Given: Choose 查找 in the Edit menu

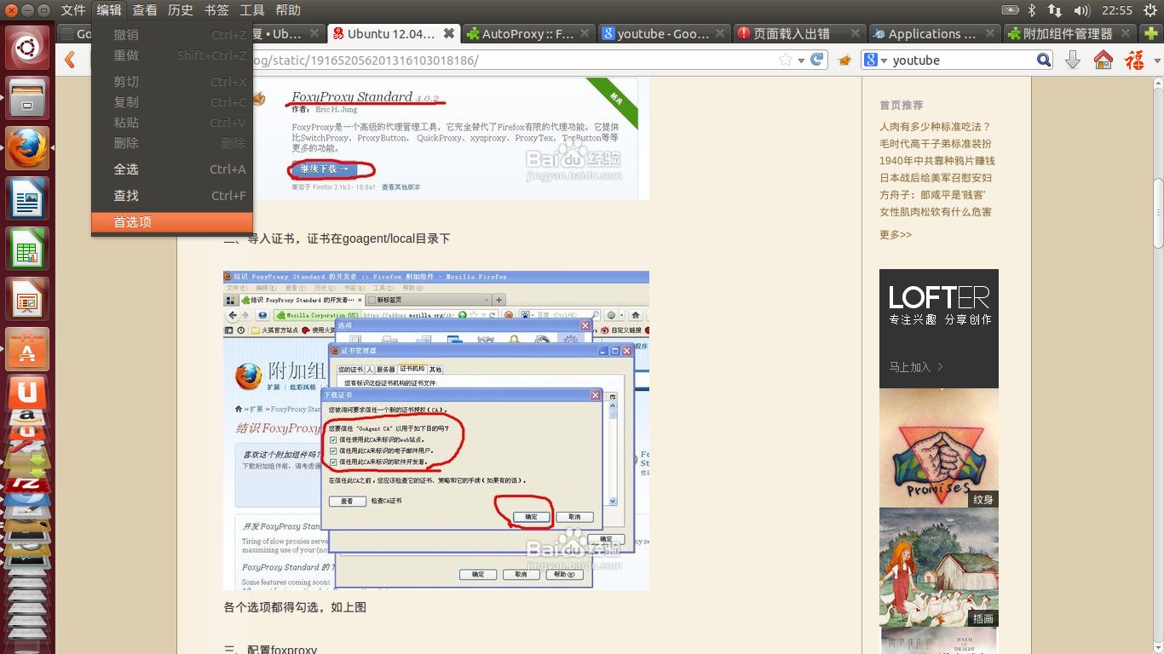Looking at the screenshot, I should [172, 196].
